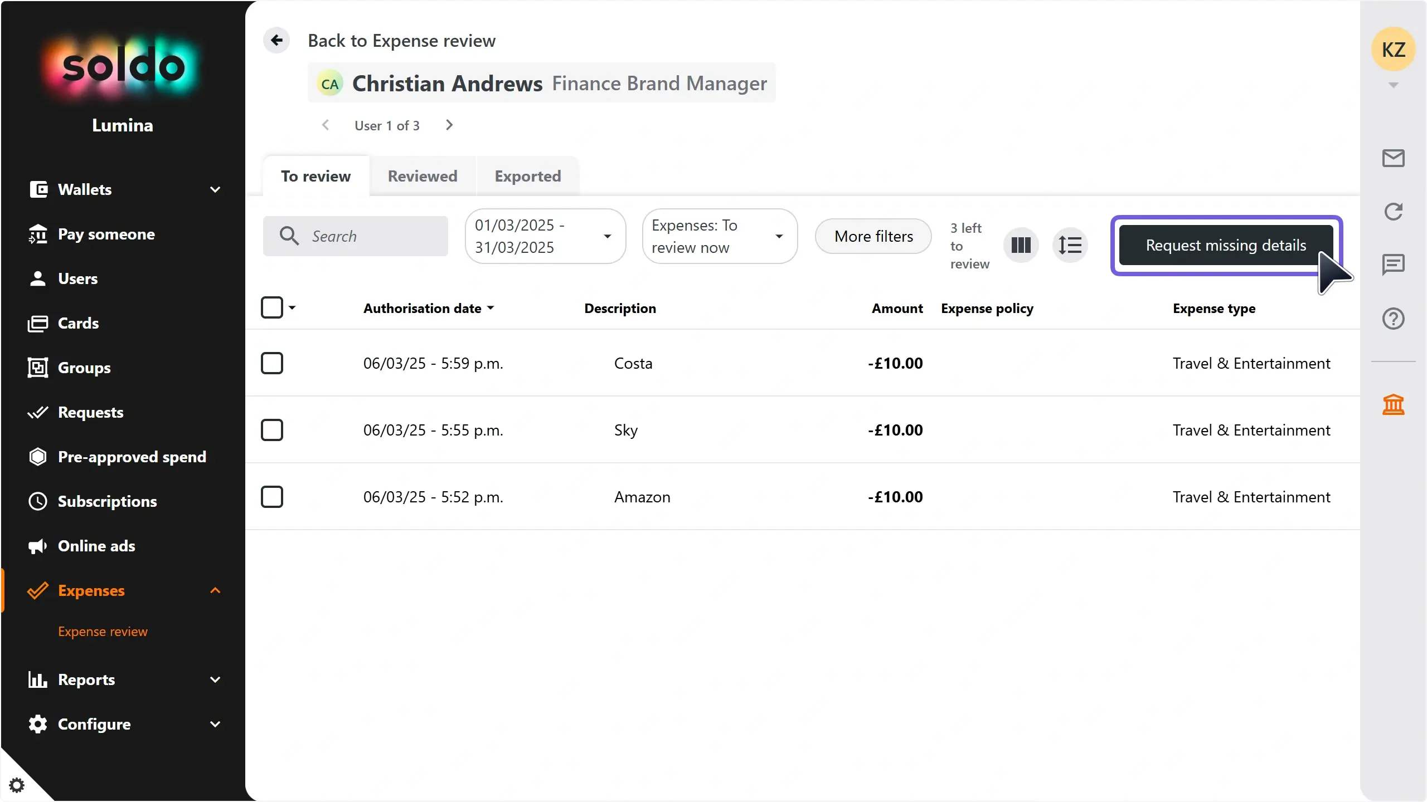
Task: Open the Subscriptions menu item
Action: (108, 501)
